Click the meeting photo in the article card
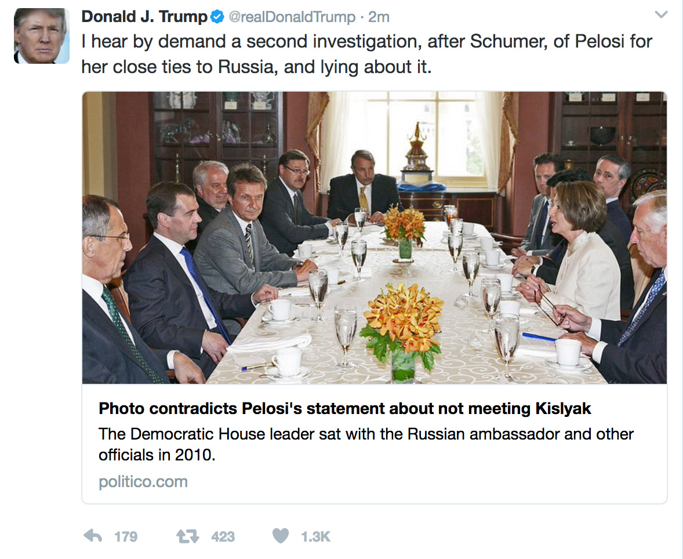Image resolution: width=683 pixels, height=559 pixels. (x=375, y=237)
